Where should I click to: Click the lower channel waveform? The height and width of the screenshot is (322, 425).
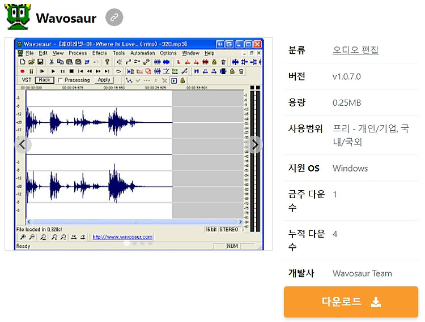coord(99,186)
